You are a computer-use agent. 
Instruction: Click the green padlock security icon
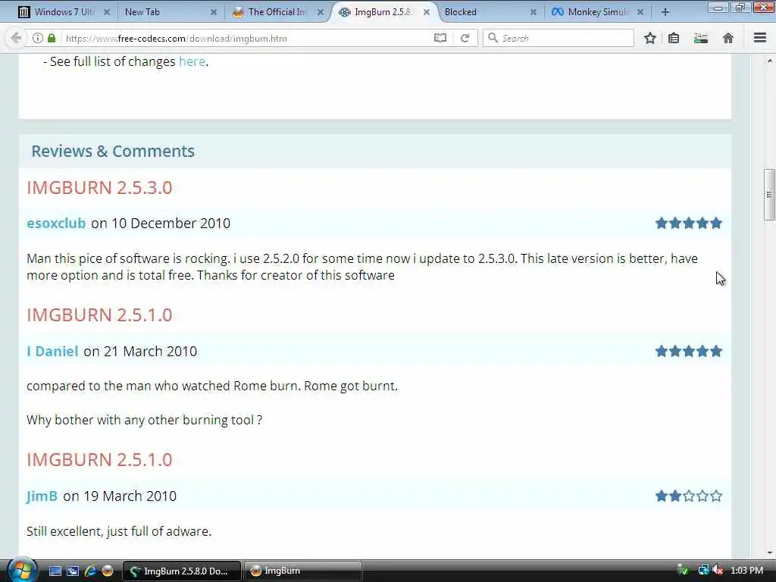point(52,38)
